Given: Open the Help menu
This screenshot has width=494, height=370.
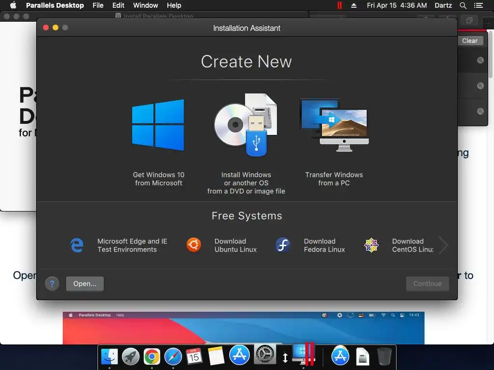Looking at the screenshot, I should pos(174,5).
